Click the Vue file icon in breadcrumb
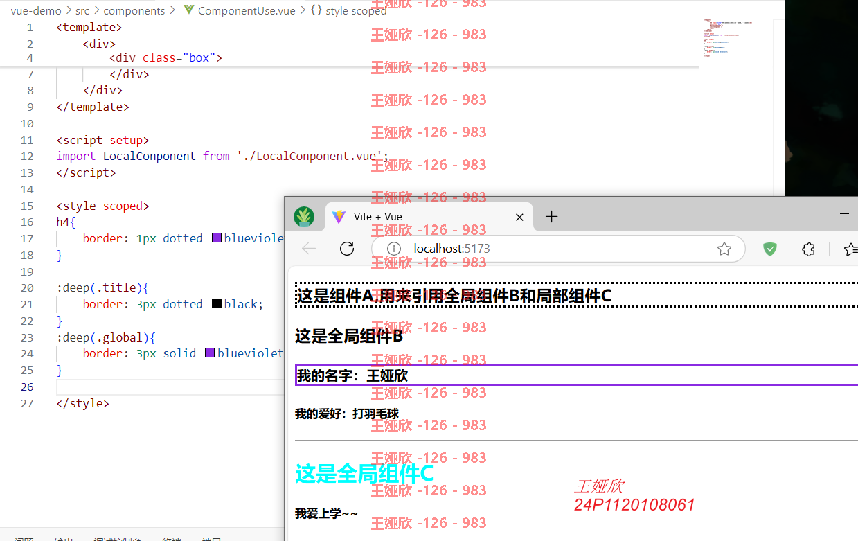The width and height of the screenshot is (858, 541). pyautogui.click(x=188, y=10)
